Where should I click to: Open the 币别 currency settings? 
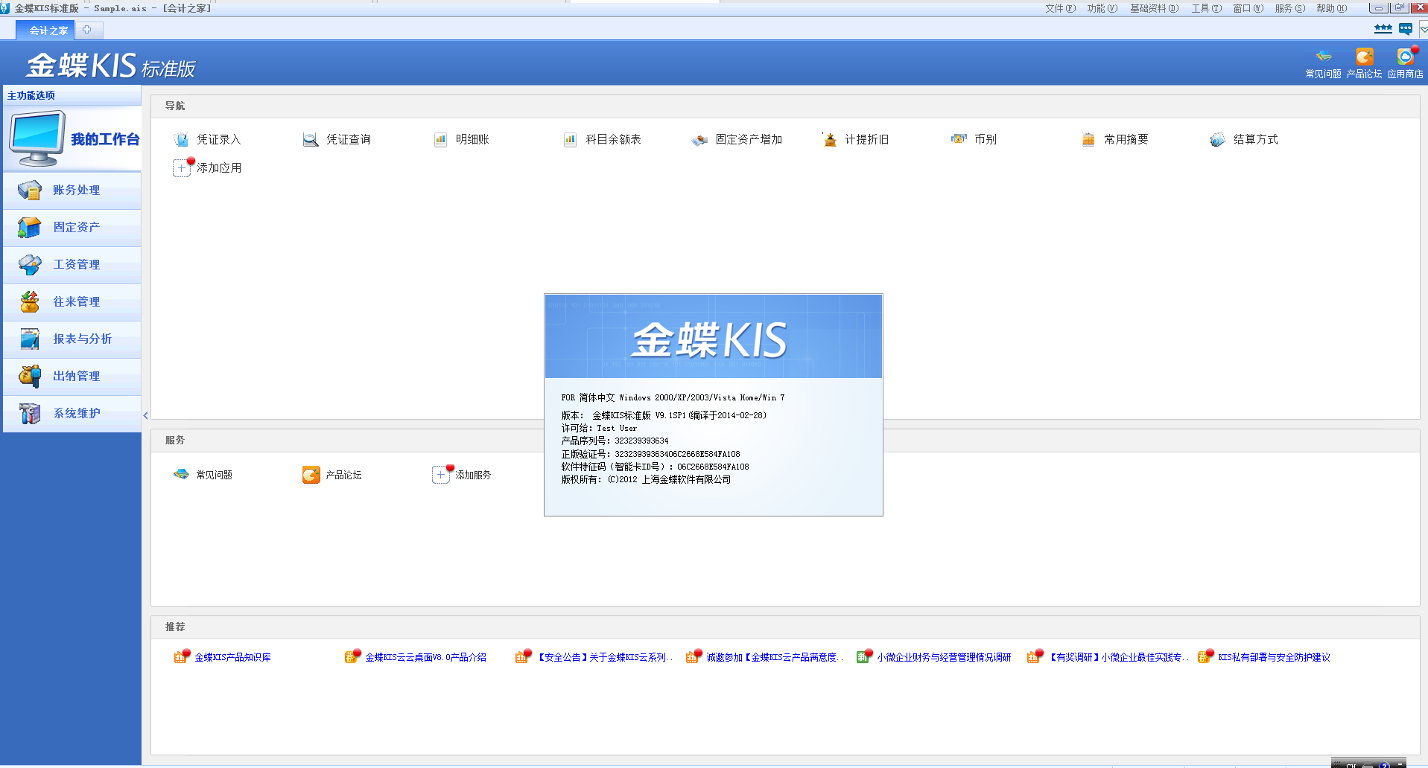[959, 139]
